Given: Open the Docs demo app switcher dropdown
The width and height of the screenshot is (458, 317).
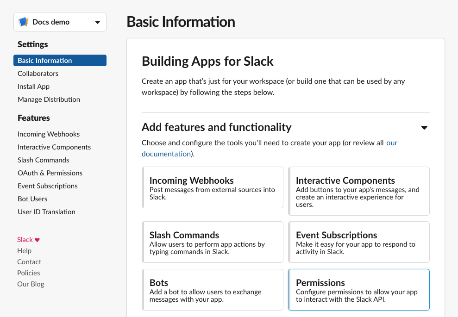Looking at the screenshot, I should 60,22.
